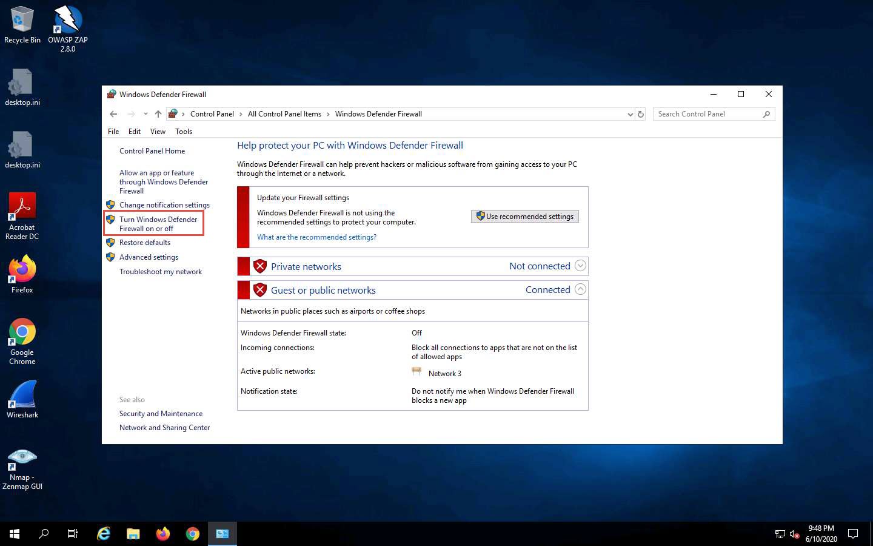Screen dimensions: 873x546
Task: Click the muted volume tray icon
Action: click(795, 534)
